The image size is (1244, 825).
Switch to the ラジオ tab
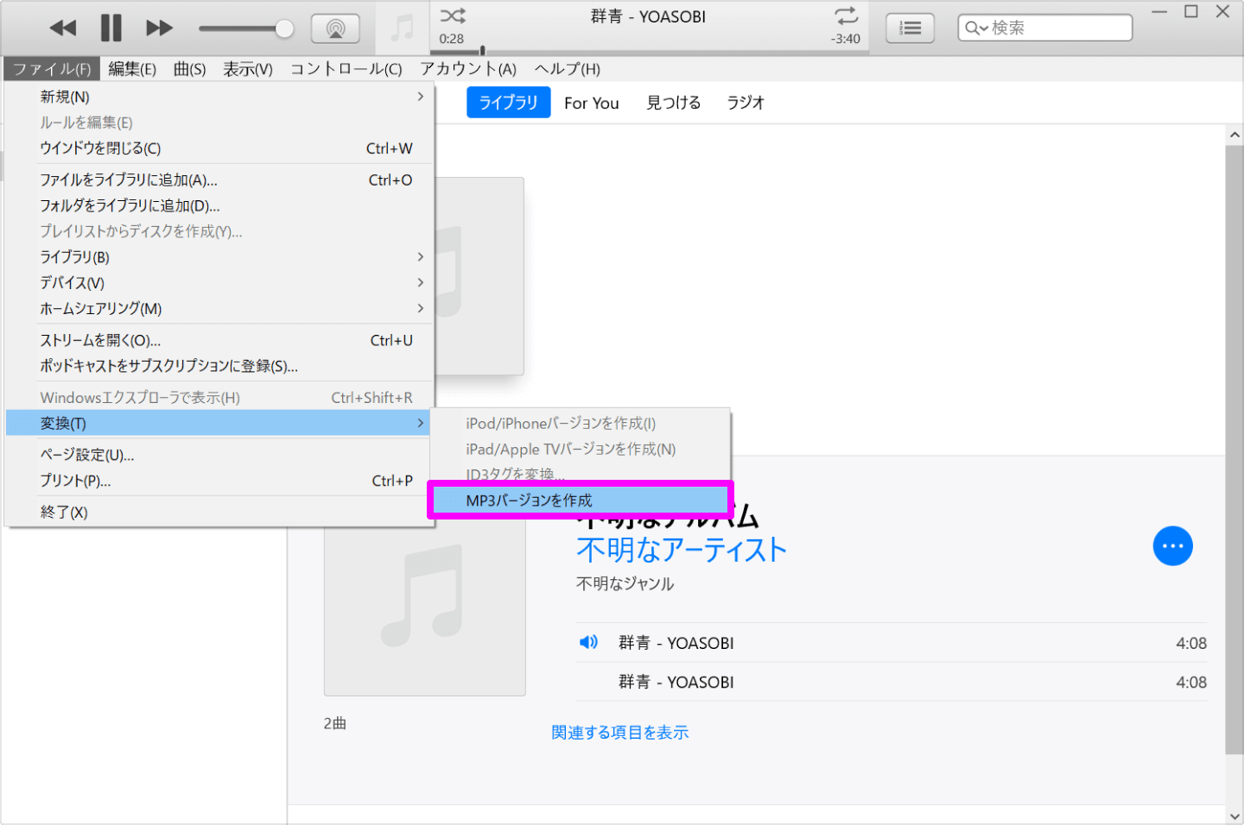(746, 103)
